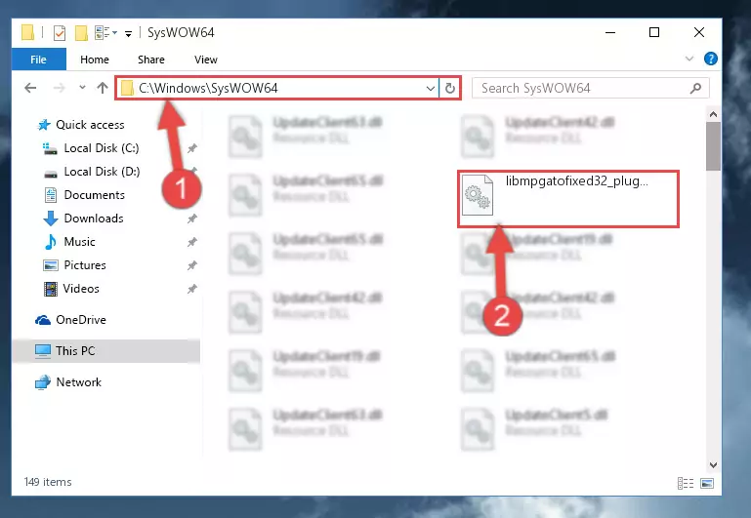This screenshot has width=751, height=518.
Task: Go up one folder level
Action: (x=102, y=88)
